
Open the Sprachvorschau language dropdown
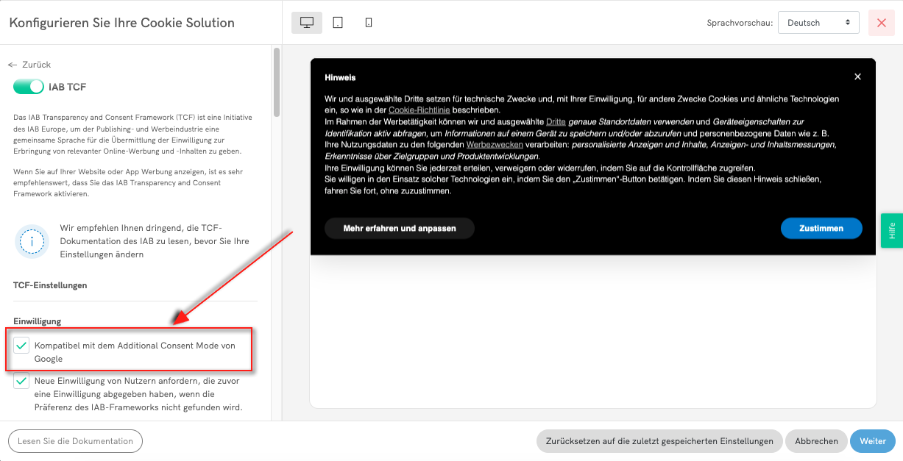point(818,22)
